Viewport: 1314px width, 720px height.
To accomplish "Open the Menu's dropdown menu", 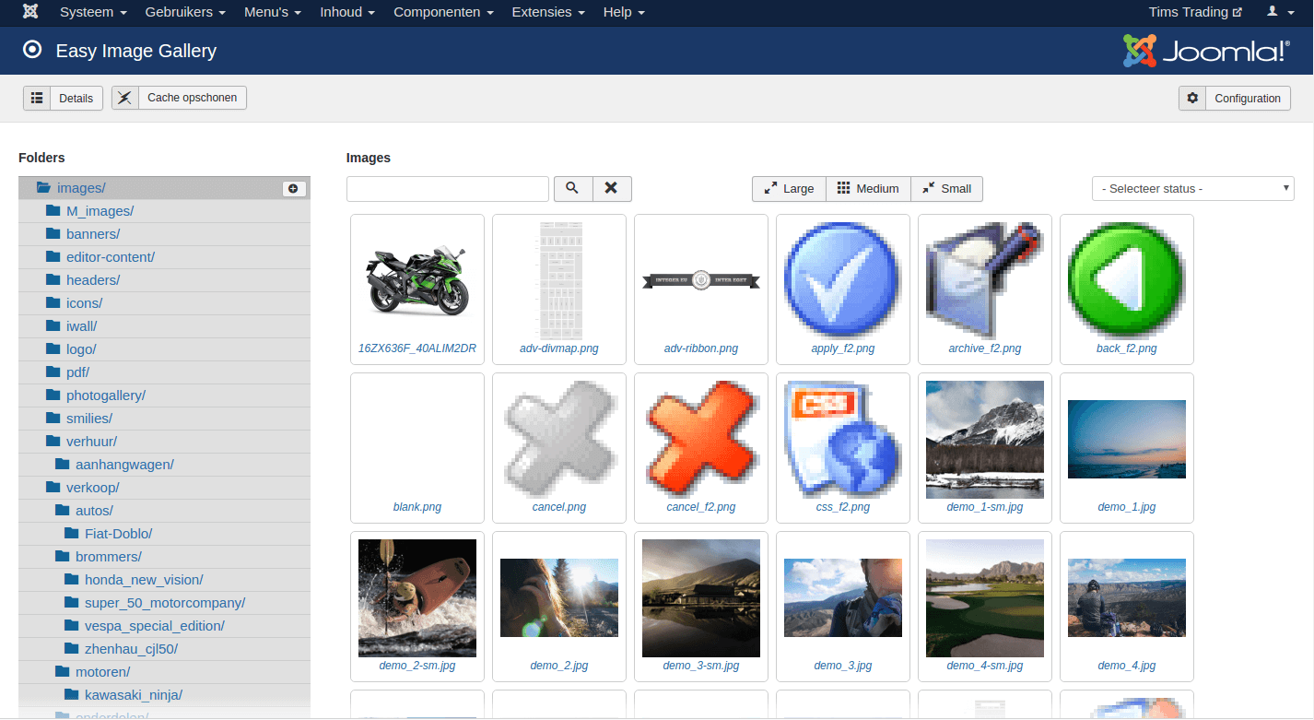I will click(273, 12).
